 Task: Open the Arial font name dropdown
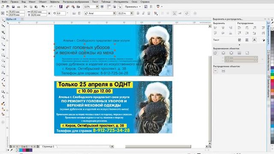click(x=114, y=13)
